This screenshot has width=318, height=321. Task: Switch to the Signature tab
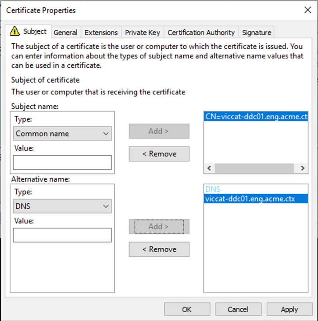[257, 33]
